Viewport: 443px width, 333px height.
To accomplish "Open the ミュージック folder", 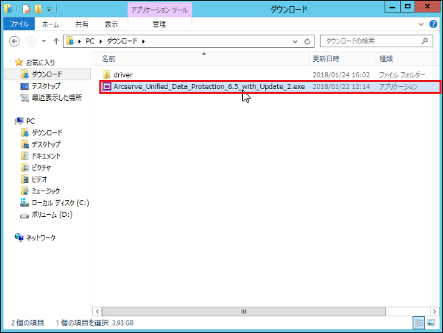I will [x=46, y=191].
